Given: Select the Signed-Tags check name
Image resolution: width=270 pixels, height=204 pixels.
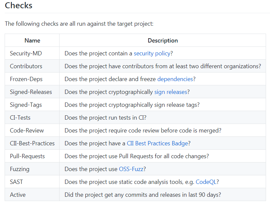Looking at the screenshot, I should point(26,105).
